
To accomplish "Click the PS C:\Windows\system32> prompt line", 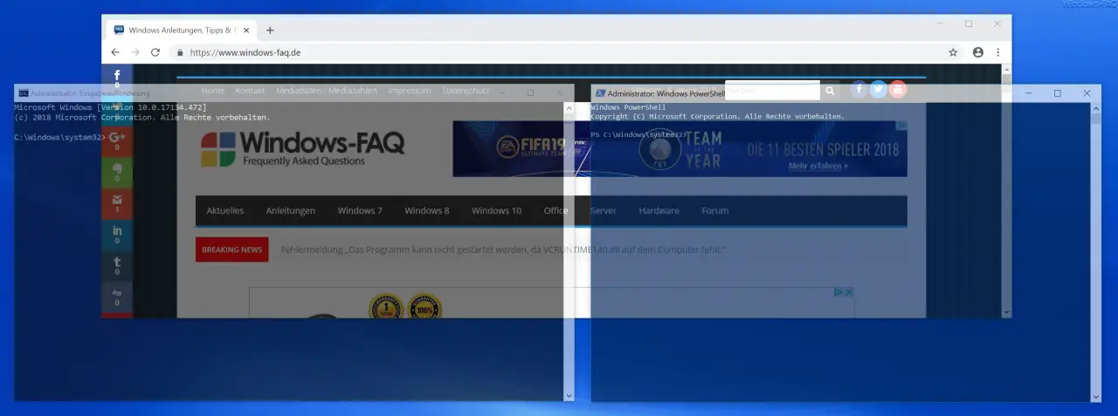I will click(639, 134).
